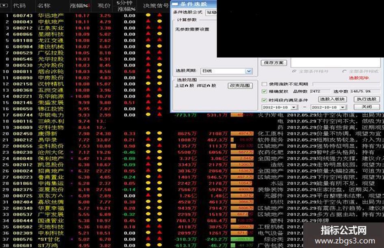The width and height of the screenshot is (384, 248).
Task: Click the 选股入板块 button
Action: pyautogui.click(x=332, y=99)
